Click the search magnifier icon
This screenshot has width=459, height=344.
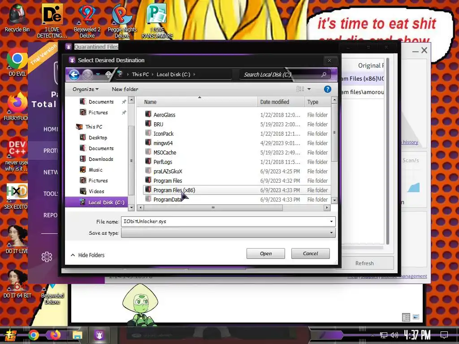(324, 74)
